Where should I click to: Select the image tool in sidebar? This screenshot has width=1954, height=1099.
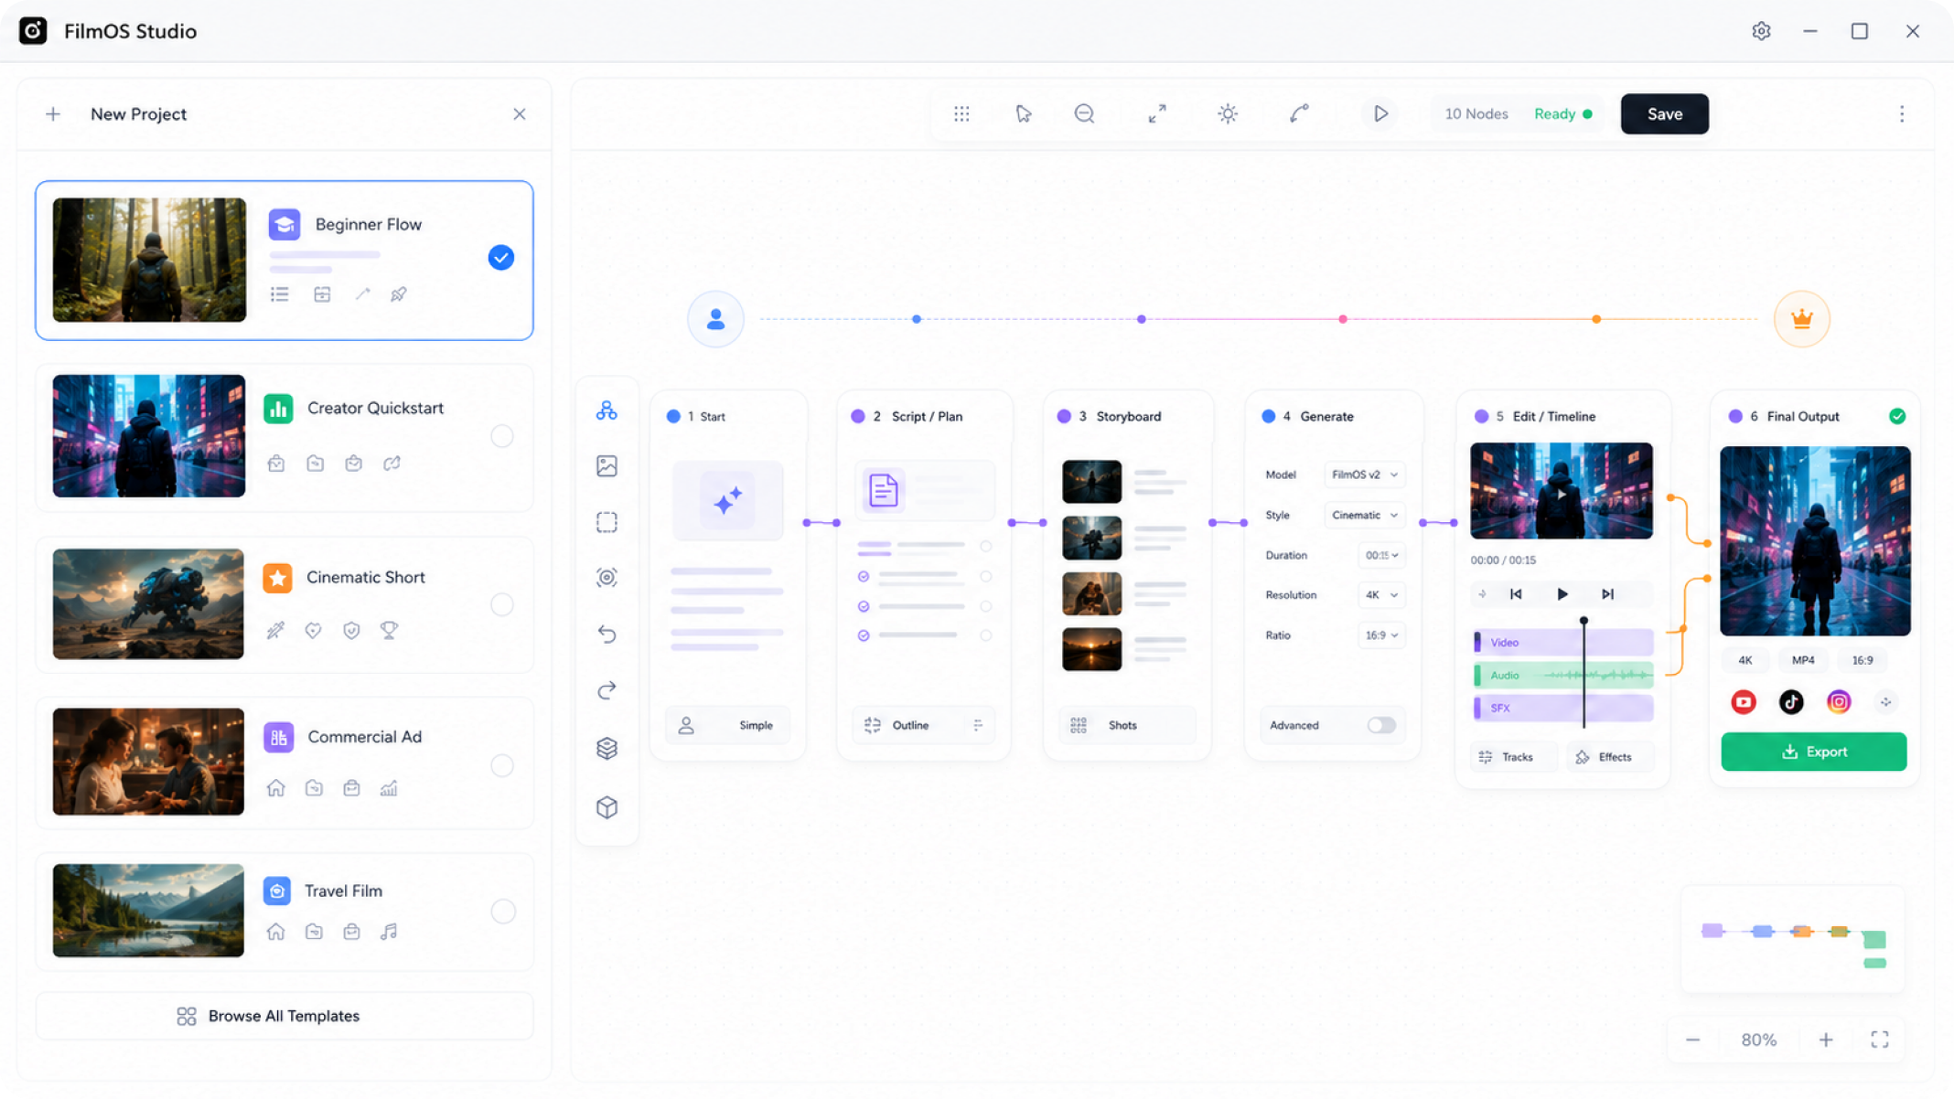[x=607, y=465]
